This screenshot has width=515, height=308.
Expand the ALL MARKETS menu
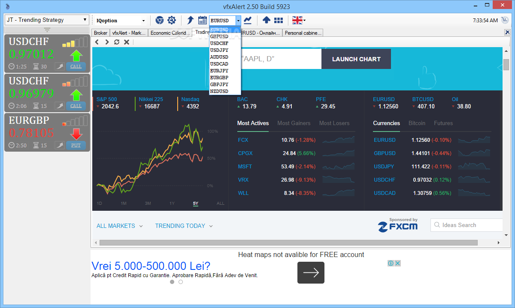tap(120, 226)
